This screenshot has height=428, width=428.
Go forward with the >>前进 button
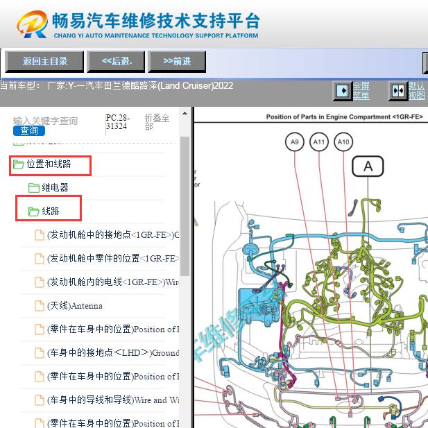[x=177, y=62]
